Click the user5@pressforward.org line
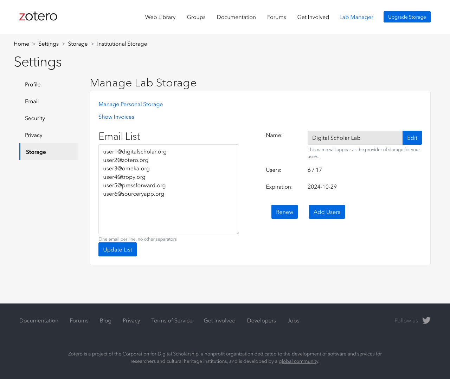This screenshot has width=450, height=379. tap(134, 185)
